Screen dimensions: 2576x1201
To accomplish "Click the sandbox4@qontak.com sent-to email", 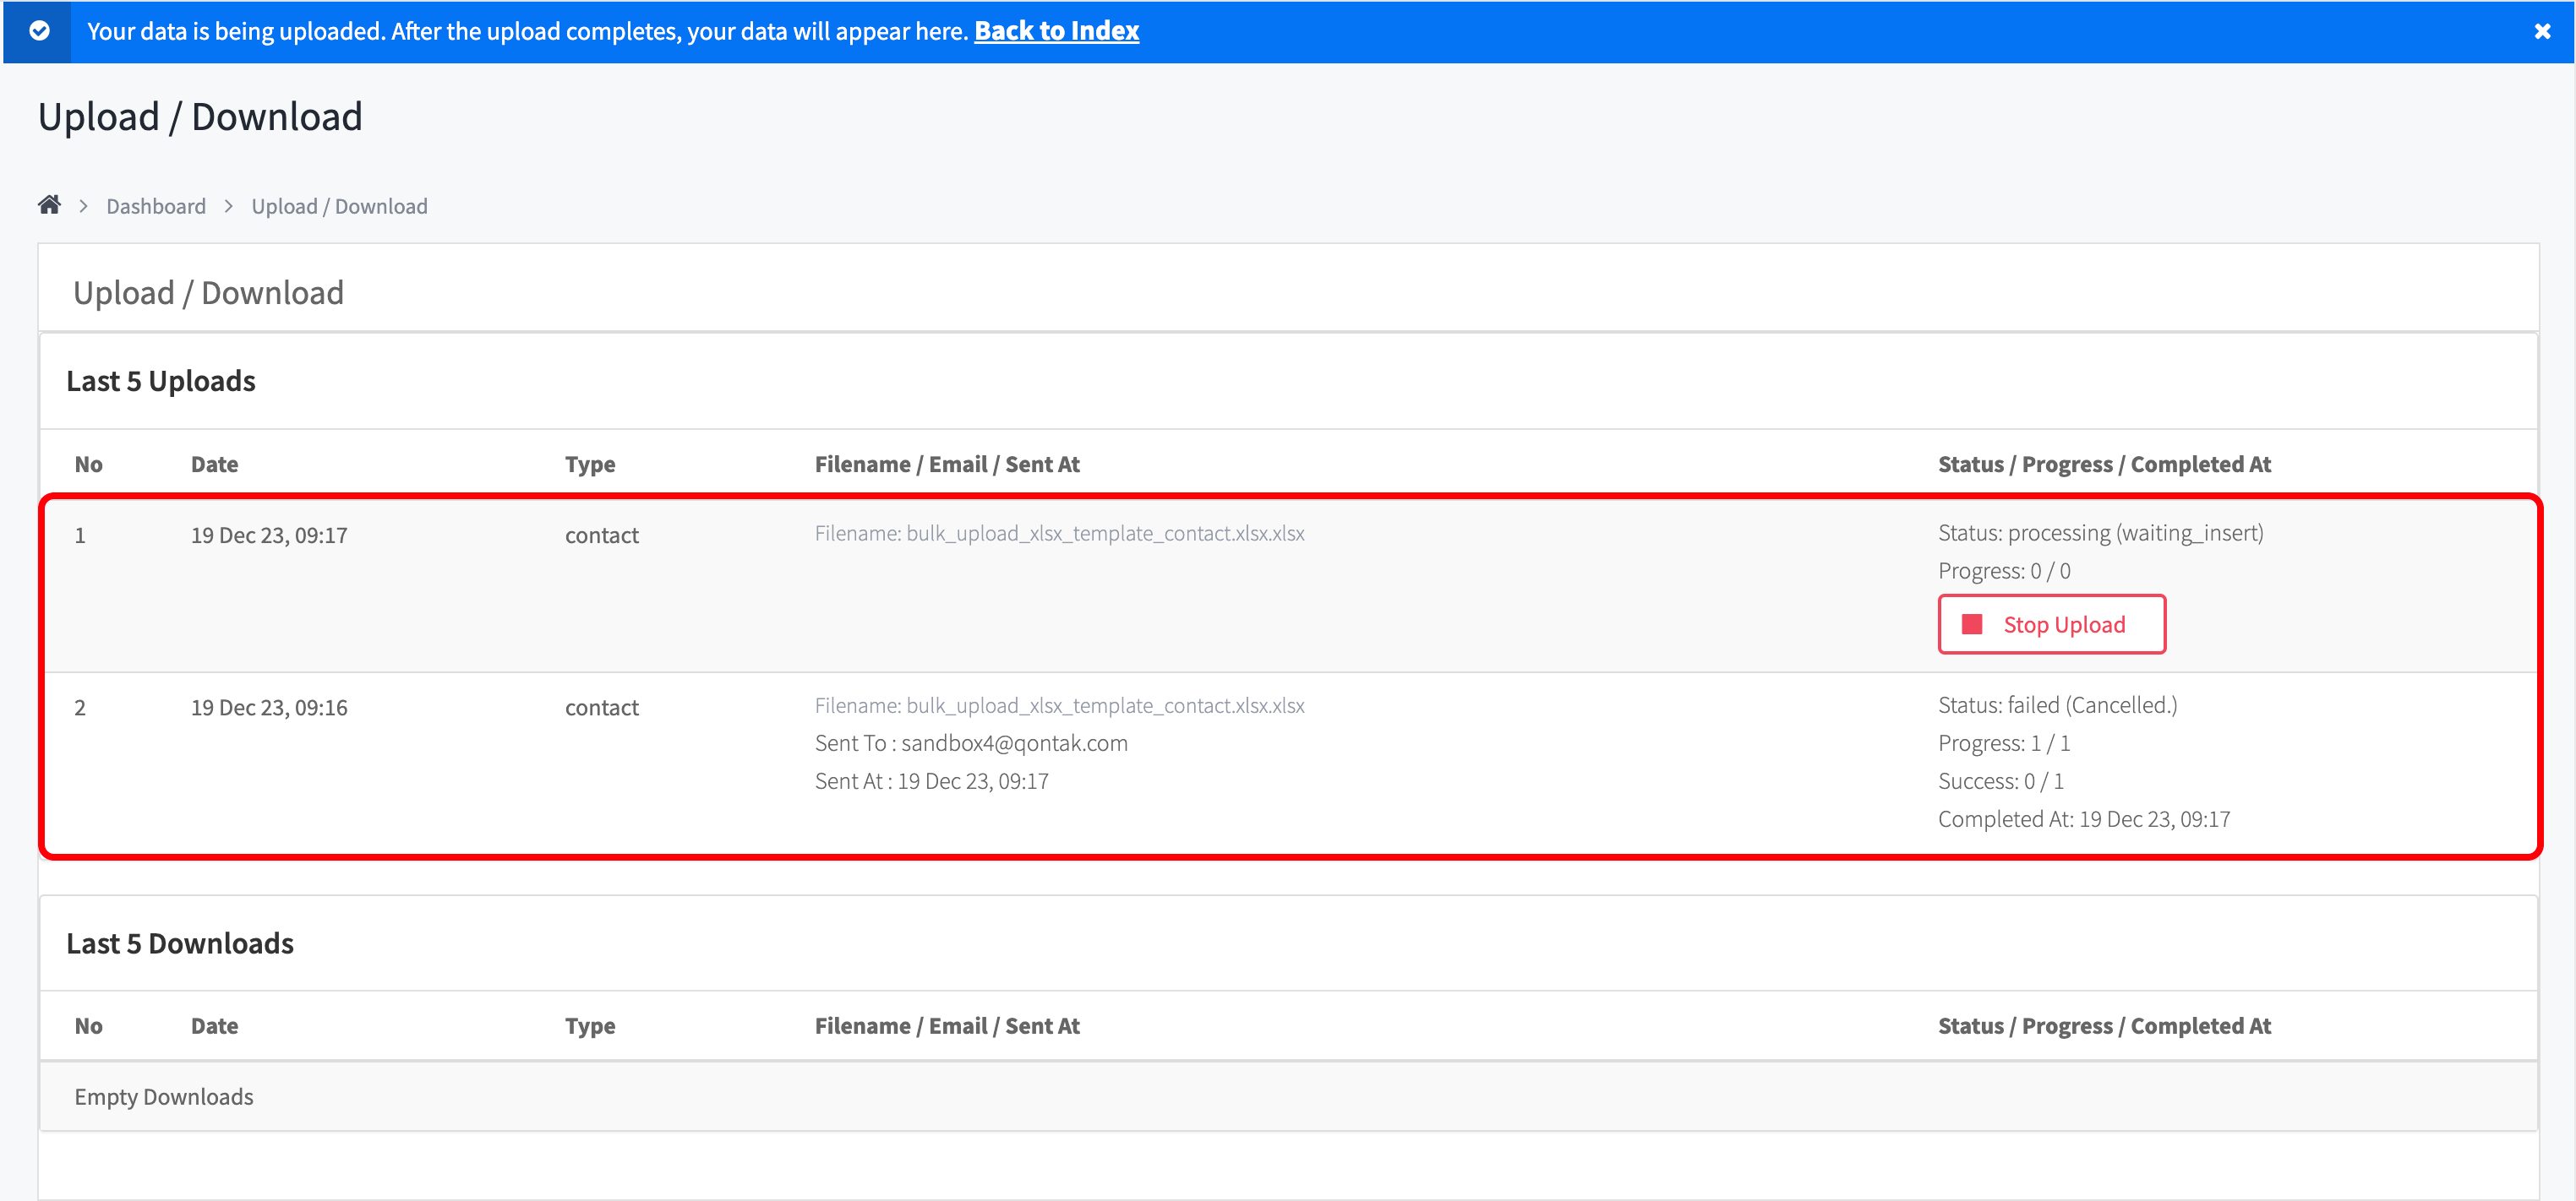I will pyautogui.click(x=1014, y=743).
